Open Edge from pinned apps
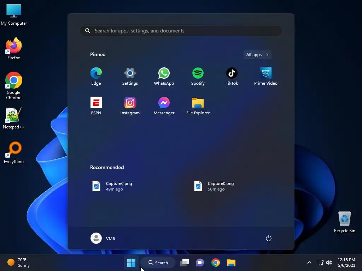 tap(96, 77)
